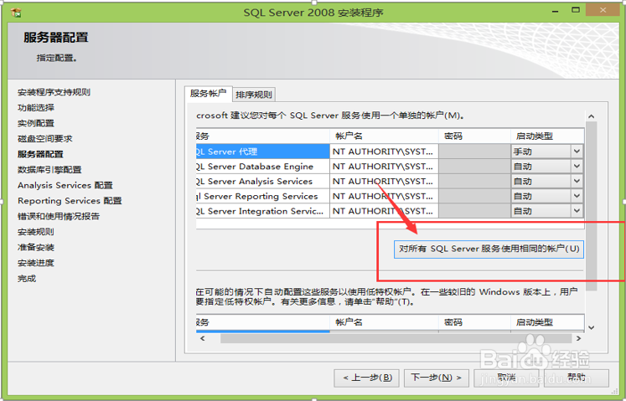This screenshot has width=626, height=401.
Task: Click account name cell for Analysis Services
Action: click(384, 181)
